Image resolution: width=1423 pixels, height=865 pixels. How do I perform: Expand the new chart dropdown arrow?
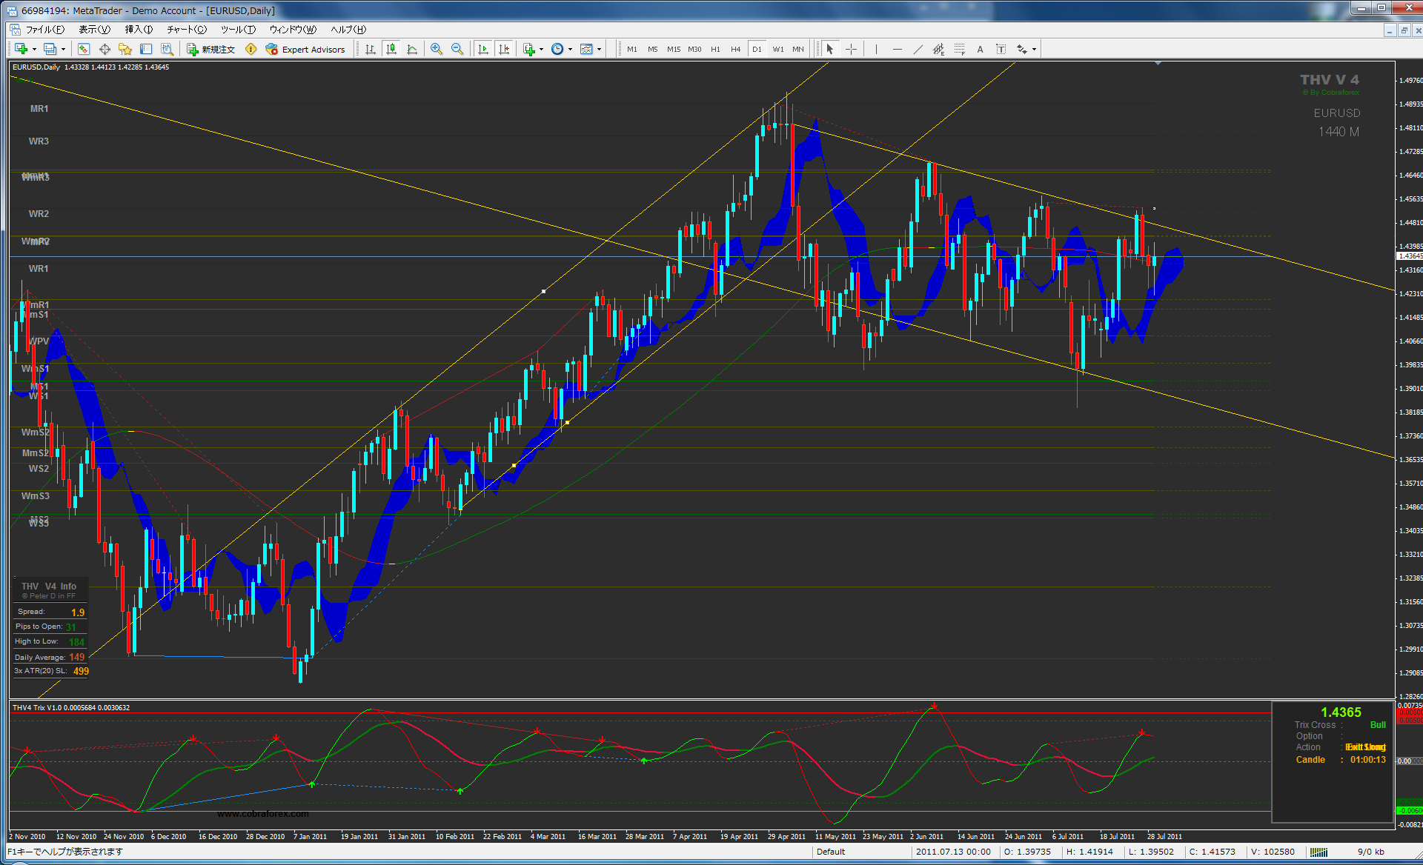(x=34, y=49)
